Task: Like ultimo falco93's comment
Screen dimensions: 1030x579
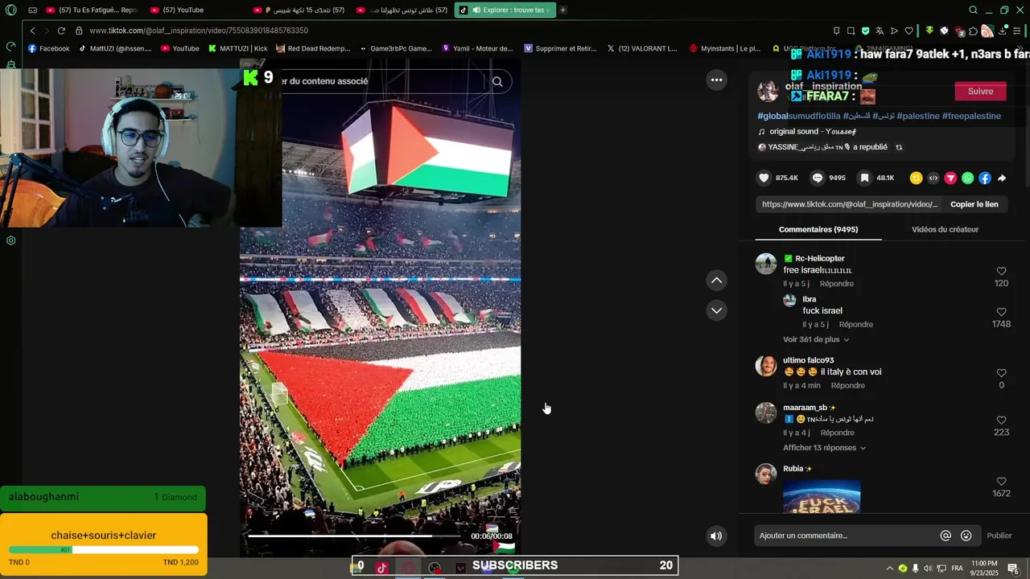Action: (1001, 373)
